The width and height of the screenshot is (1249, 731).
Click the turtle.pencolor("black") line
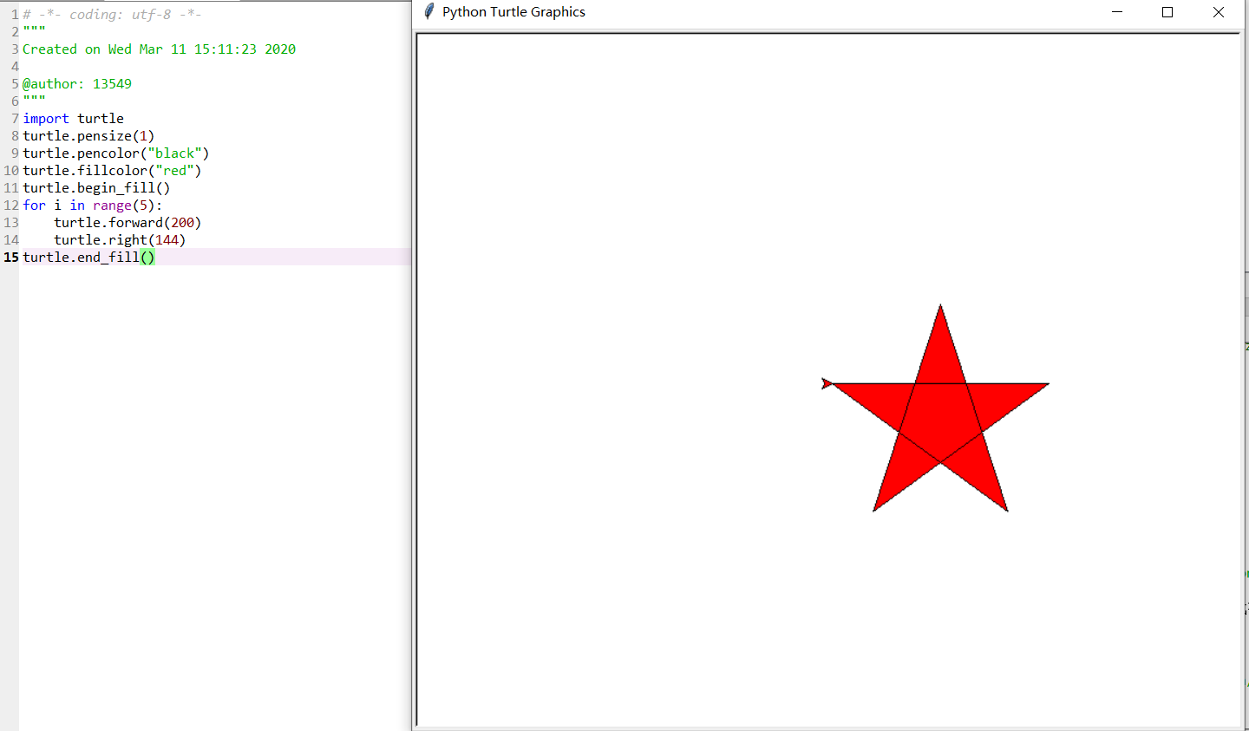tap(116, 153)
